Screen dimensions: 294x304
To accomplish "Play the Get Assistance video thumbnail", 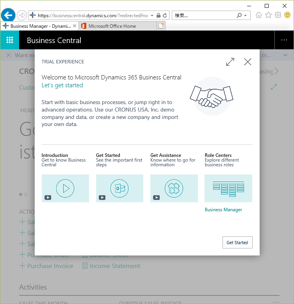I will pyautogui.click(x=174, y=188).
